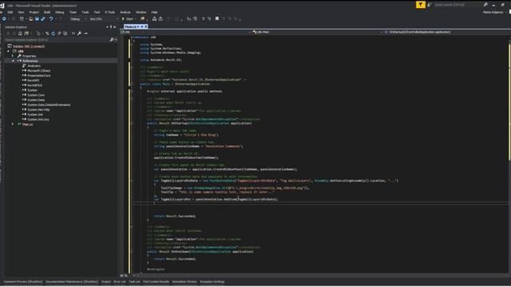Select the System.Net.Http reference
Viewport: 511px width, 287px height.
38,110
